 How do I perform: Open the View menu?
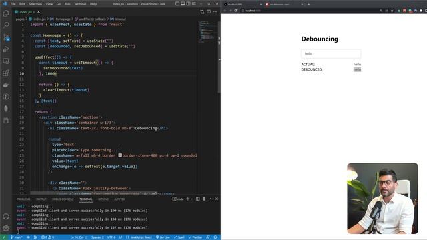click(x=49, y=4)
